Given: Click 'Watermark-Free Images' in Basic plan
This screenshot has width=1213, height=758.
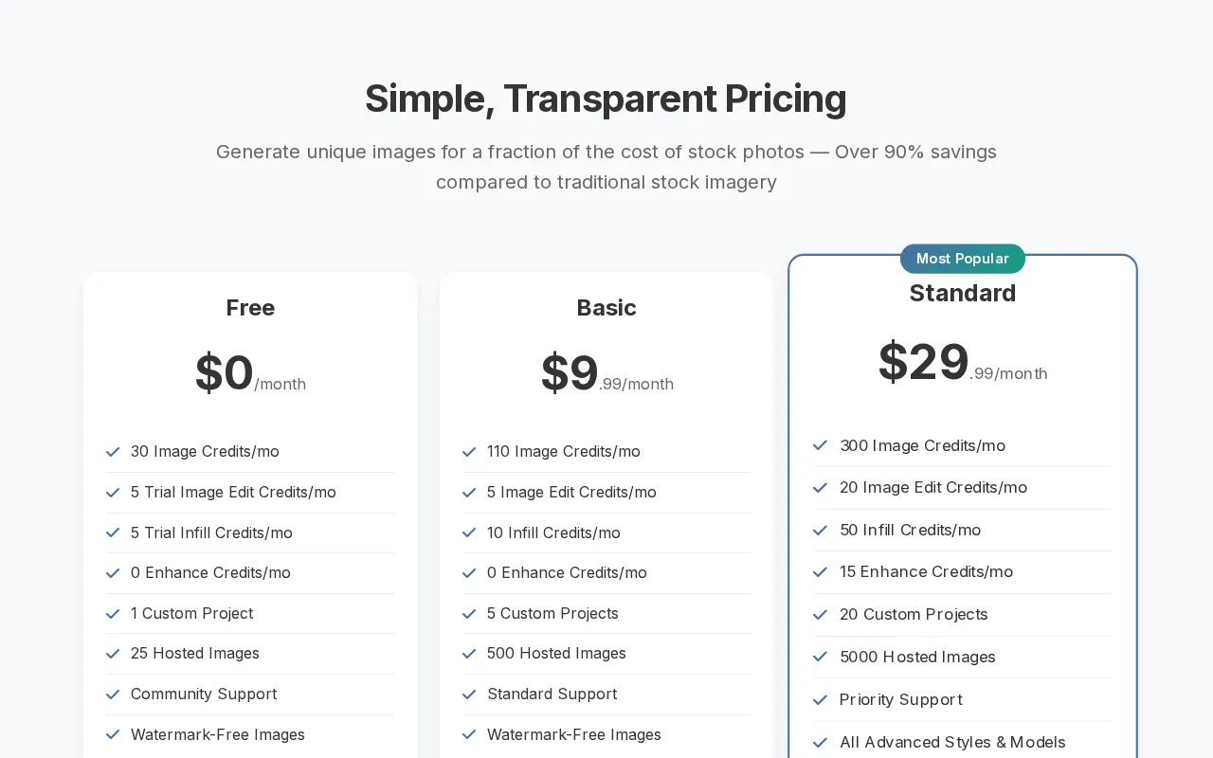Looking at the screenshot, I should (574, 734).
